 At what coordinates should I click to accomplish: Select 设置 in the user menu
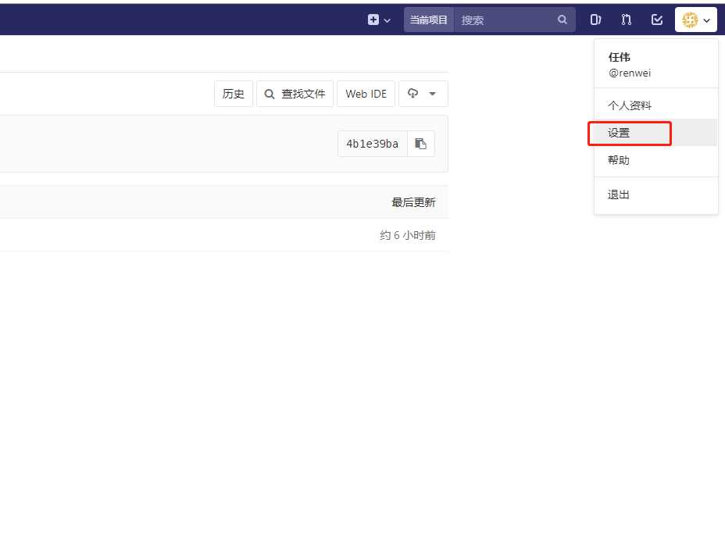655,133
